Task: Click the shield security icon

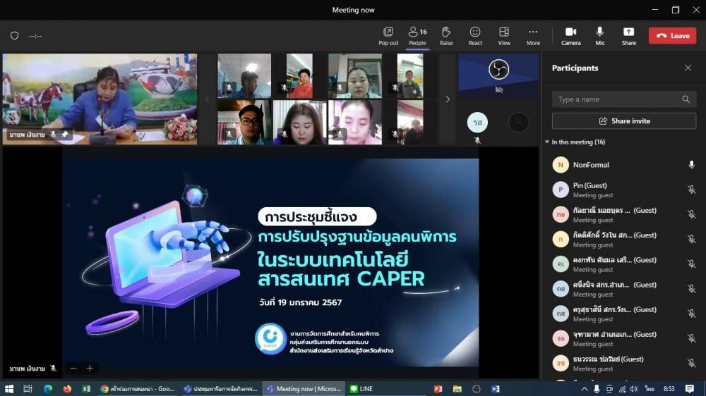Action: point(14,36)
